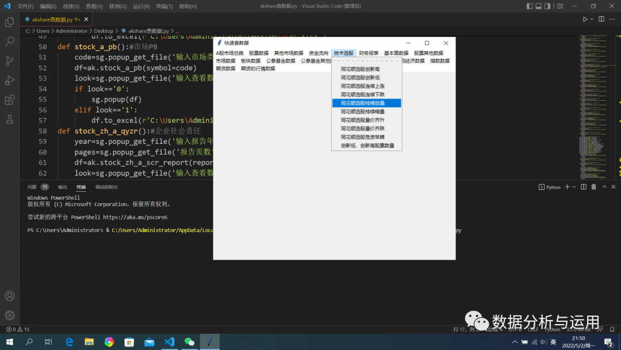This screenshot has width=621, height=350.
Task: Open 帮助(H) menu in VS Code
Action: coord(187,6)
